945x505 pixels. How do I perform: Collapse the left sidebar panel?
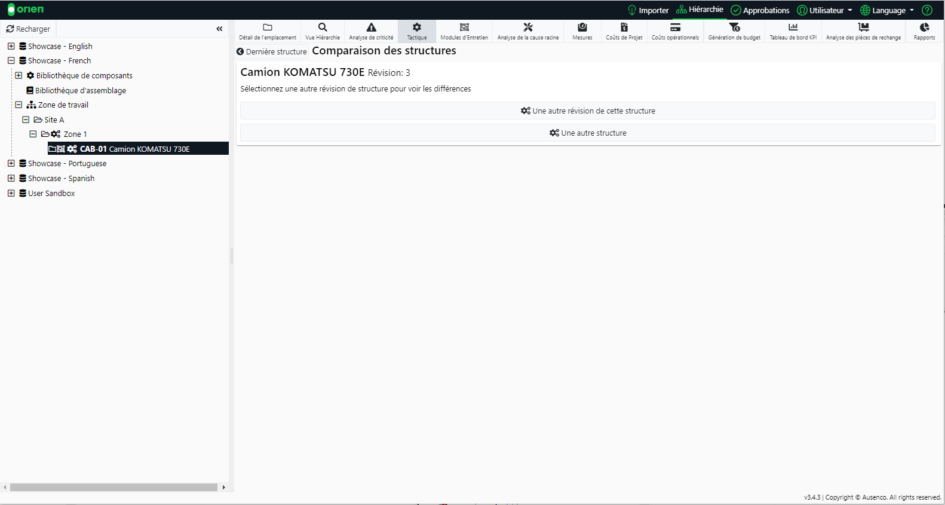[x=219, y=29]
